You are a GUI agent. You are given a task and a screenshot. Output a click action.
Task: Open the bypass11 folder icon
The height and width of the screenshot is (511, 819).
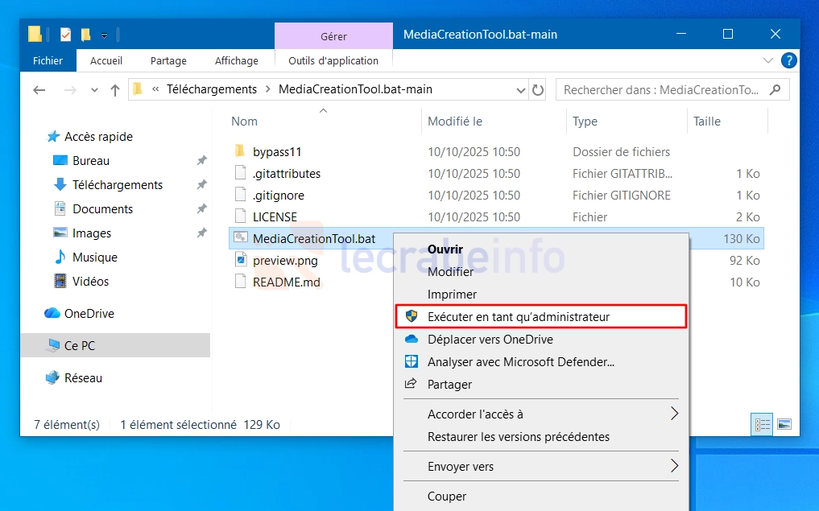click(x=239, y=151)
